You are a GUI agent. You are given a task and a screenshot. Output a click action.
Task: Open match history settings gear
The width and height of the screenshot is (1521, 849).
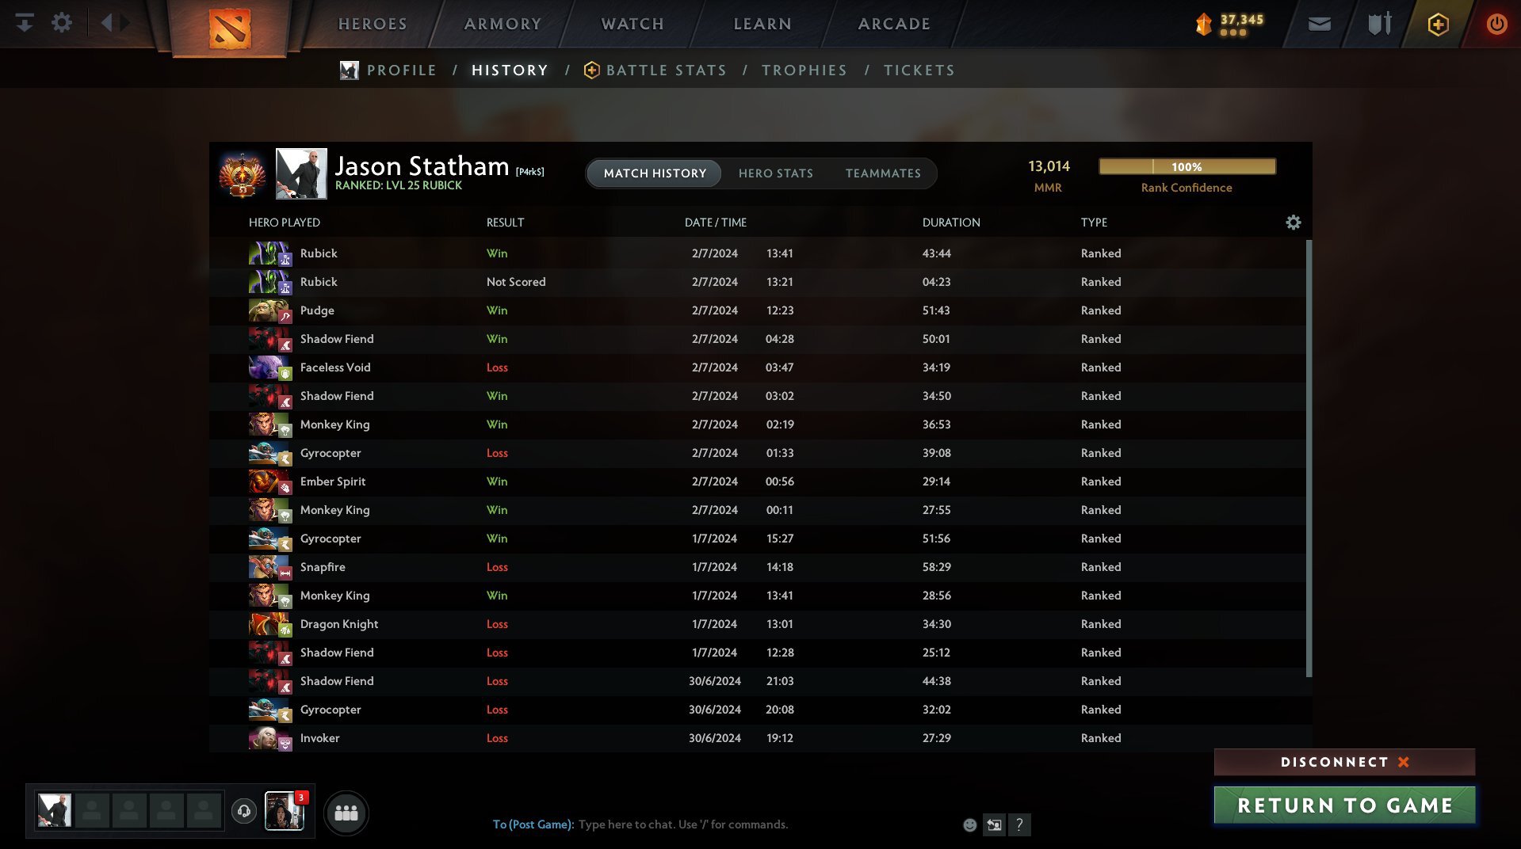[x=1294, y=223]
